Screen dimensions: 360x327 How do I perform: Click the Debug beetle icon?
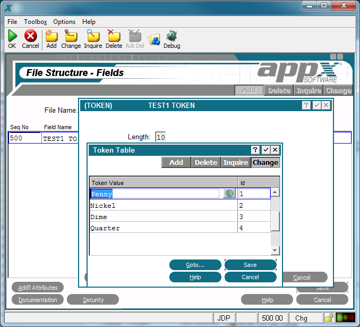[172, 36]
